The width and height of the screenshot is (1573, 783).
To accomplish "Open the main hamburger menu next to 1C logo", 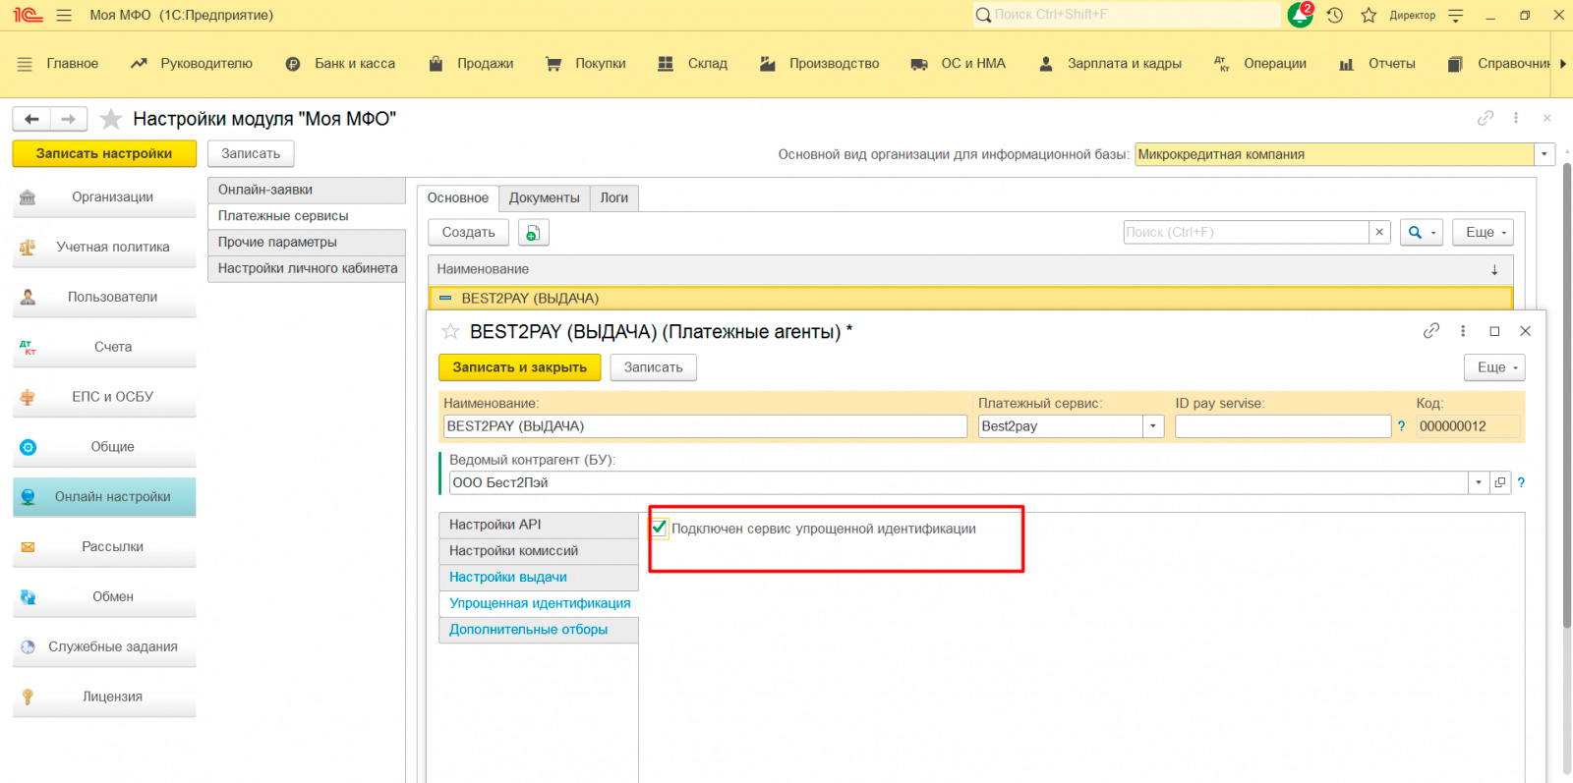I will tap(65, 15).
